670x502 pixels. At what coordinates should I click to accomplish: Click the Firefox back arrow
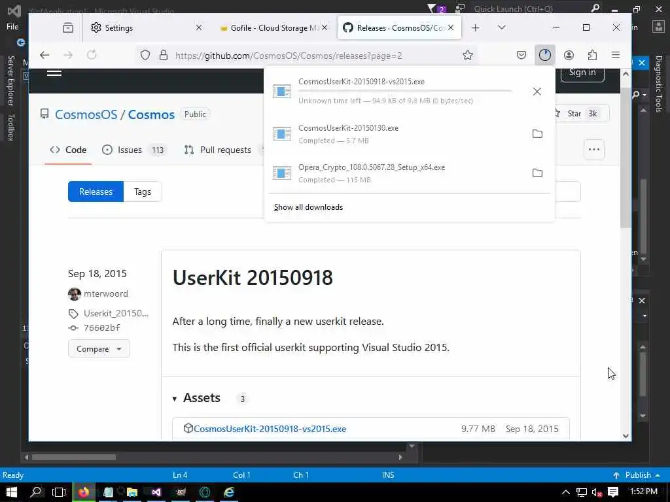pyautogui.click(x=44, y=55)
